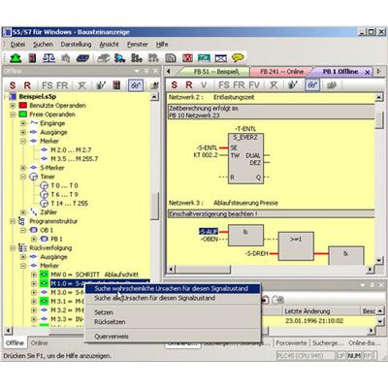Click red S set button in editor toolbar
Image resolution: width=388 pixels, height=388 pixels.
tap(175, 85)
